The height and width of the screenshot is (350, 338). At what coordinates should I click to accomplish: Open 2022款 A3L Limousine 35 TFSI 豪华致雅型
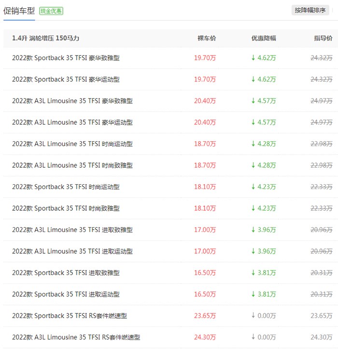tap(72, 101)
